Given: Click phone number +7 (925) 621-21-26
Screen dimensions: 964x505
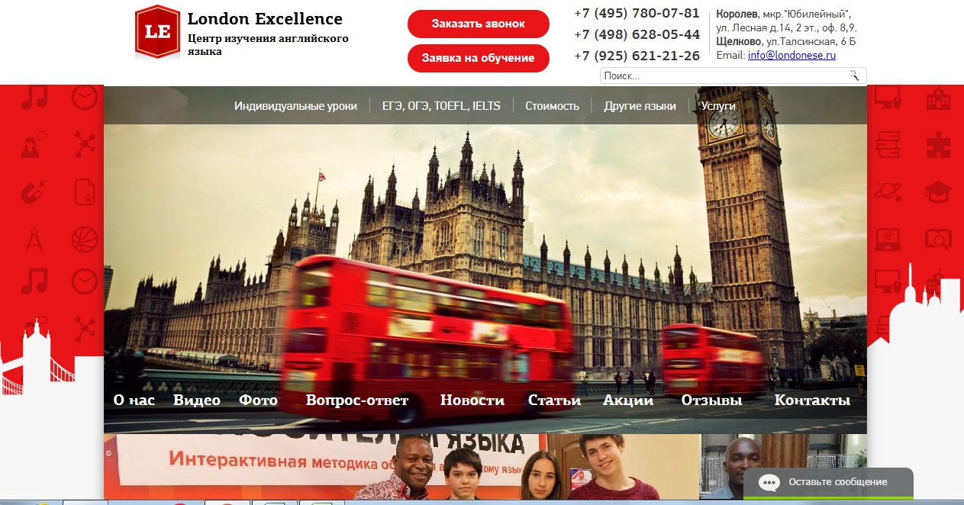Looking at the screenshot, I should pos(637,56).
